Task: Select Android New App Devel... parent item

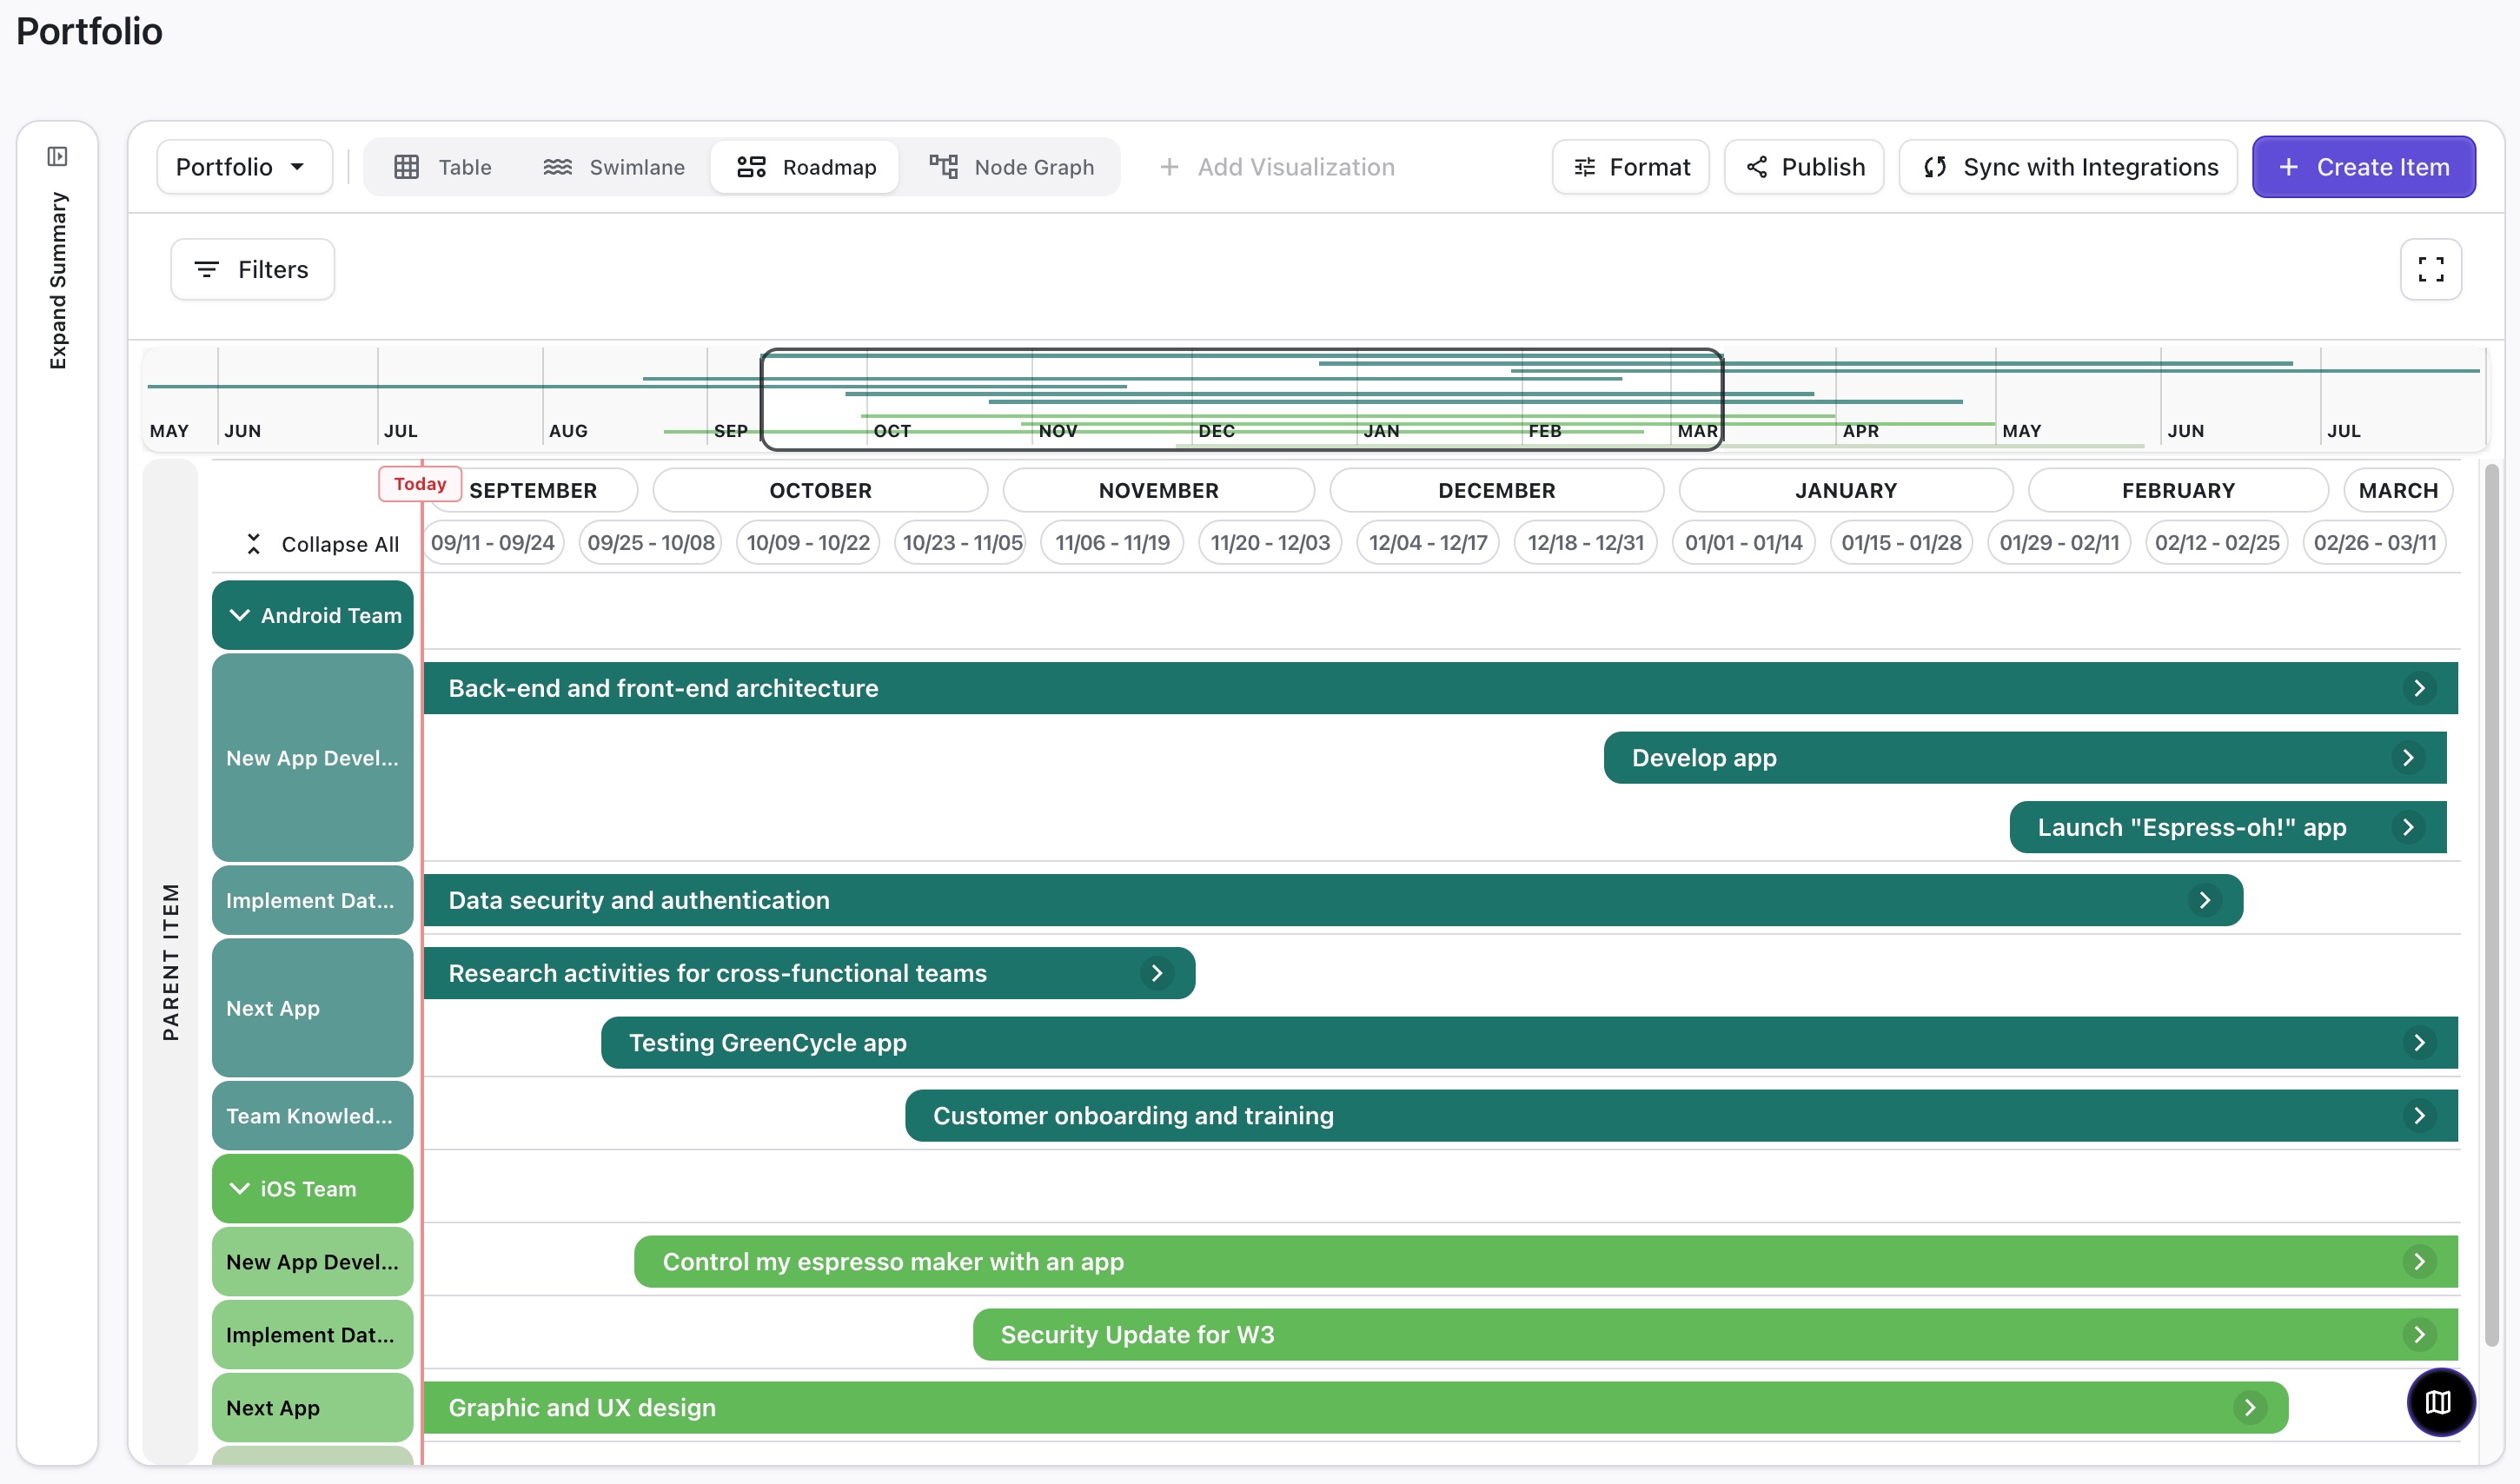Action: (x=313, y=758)
